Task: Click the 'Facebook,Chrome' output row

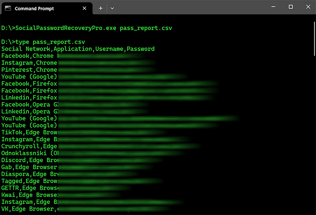Action: pyautogui.click(x=73, y=56)
